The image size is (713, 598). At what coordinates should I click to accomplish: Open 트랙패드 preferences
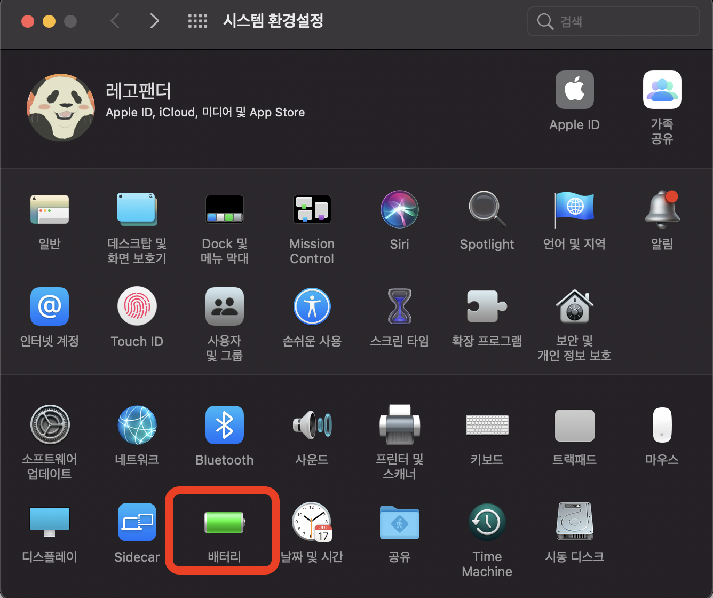(575, 425)
